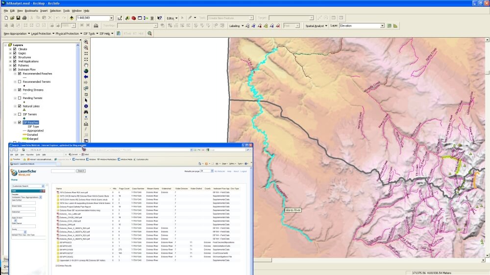Open the Editor toolbar icon
Viewport: 490px width, 275px height.
(120, 18)
